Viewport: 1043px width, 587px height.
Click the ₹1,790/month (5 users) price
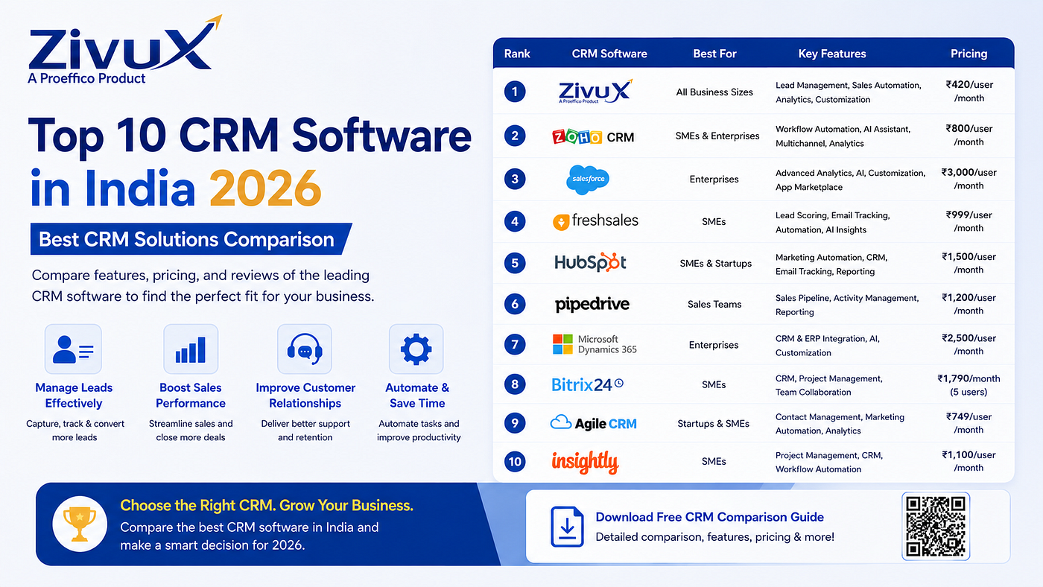pyautogui.click(x=969, y=385)
